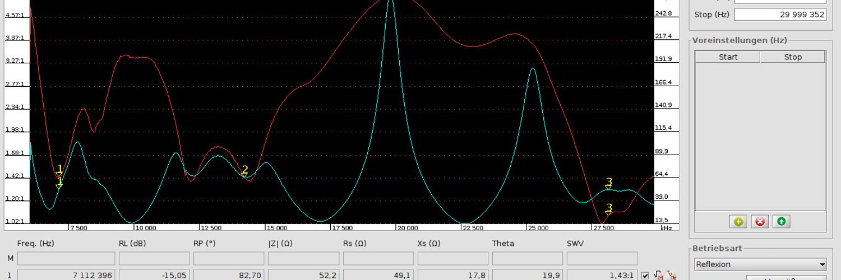Click the 7 500 frequency axis label

click(x=78, y=228)
